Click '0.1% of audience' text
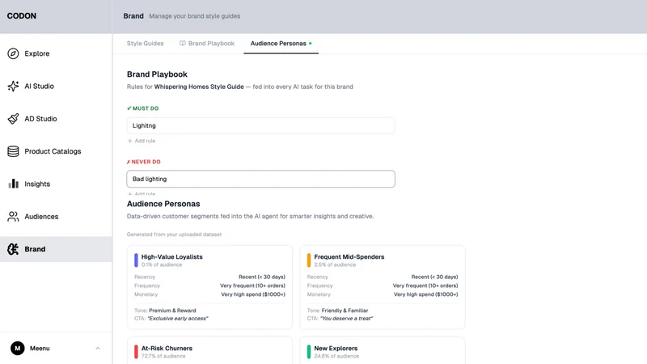 [162, 265]
